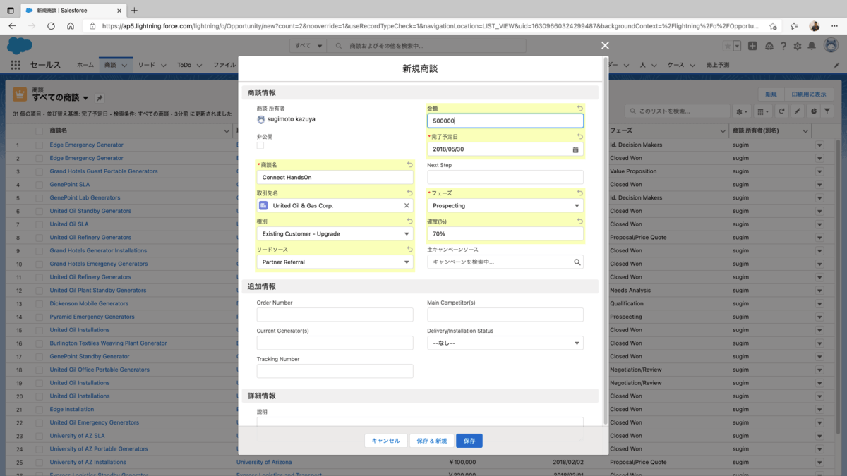Undo the 種別 field change
The width and height of the screenshot is (847, 476).
(x=410, y=221)
